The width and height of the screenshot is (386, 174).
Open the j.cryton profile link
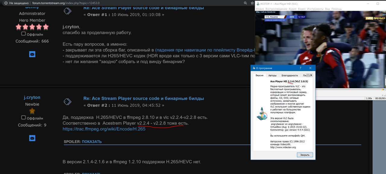[32, 98]
